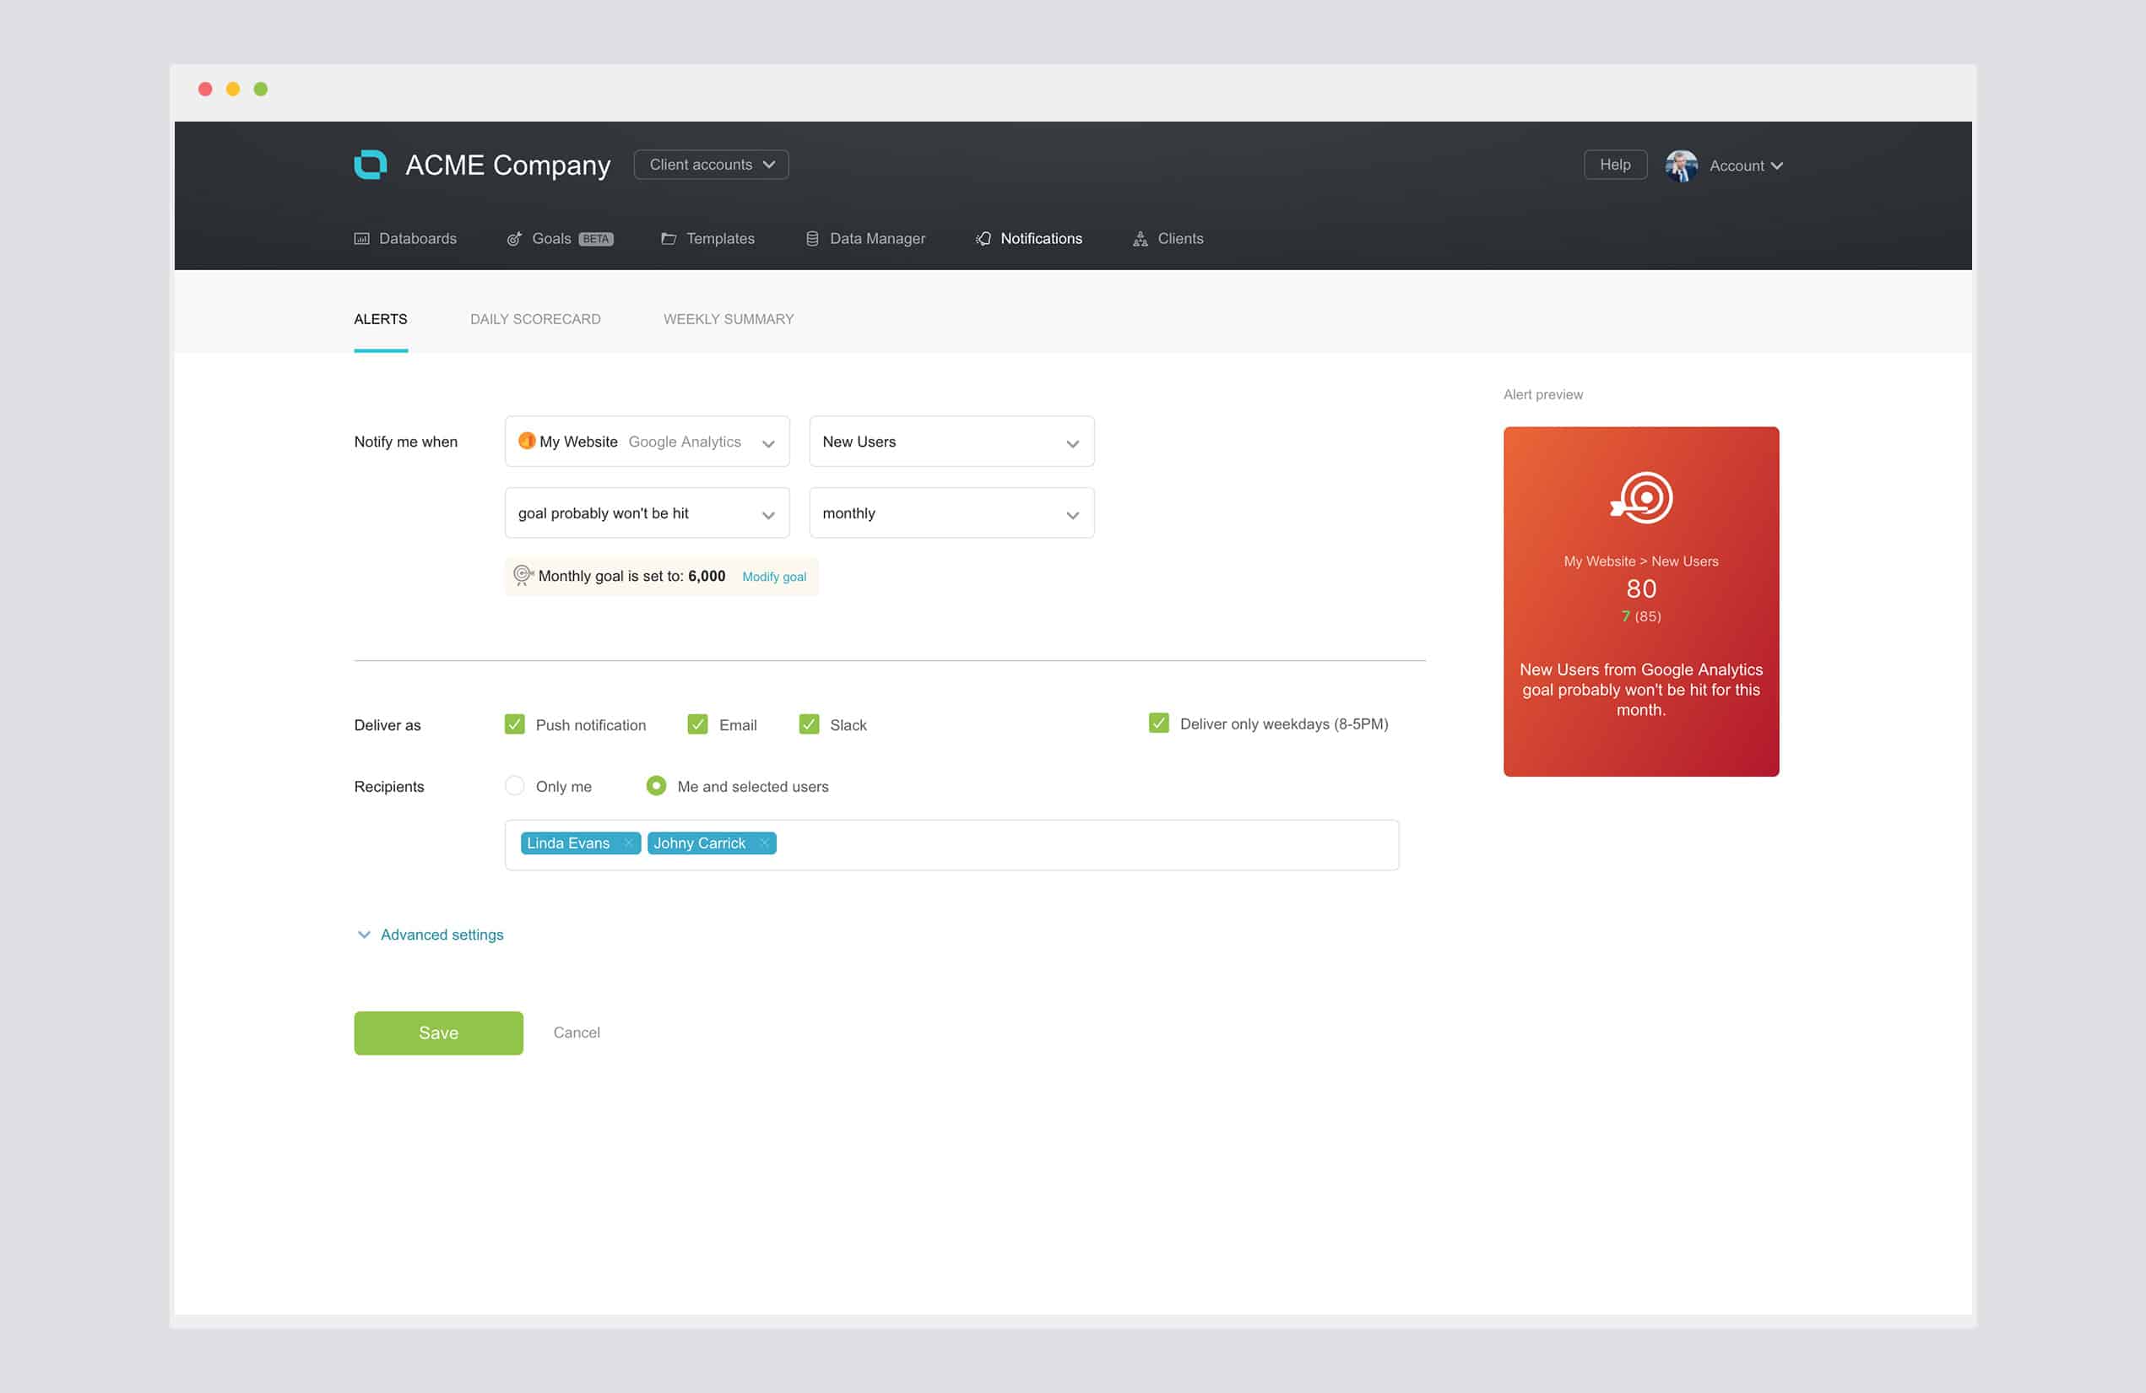Remove Linda Evans recipient tag
This screenshot has height=1393, width=2146.
[628, 843]
